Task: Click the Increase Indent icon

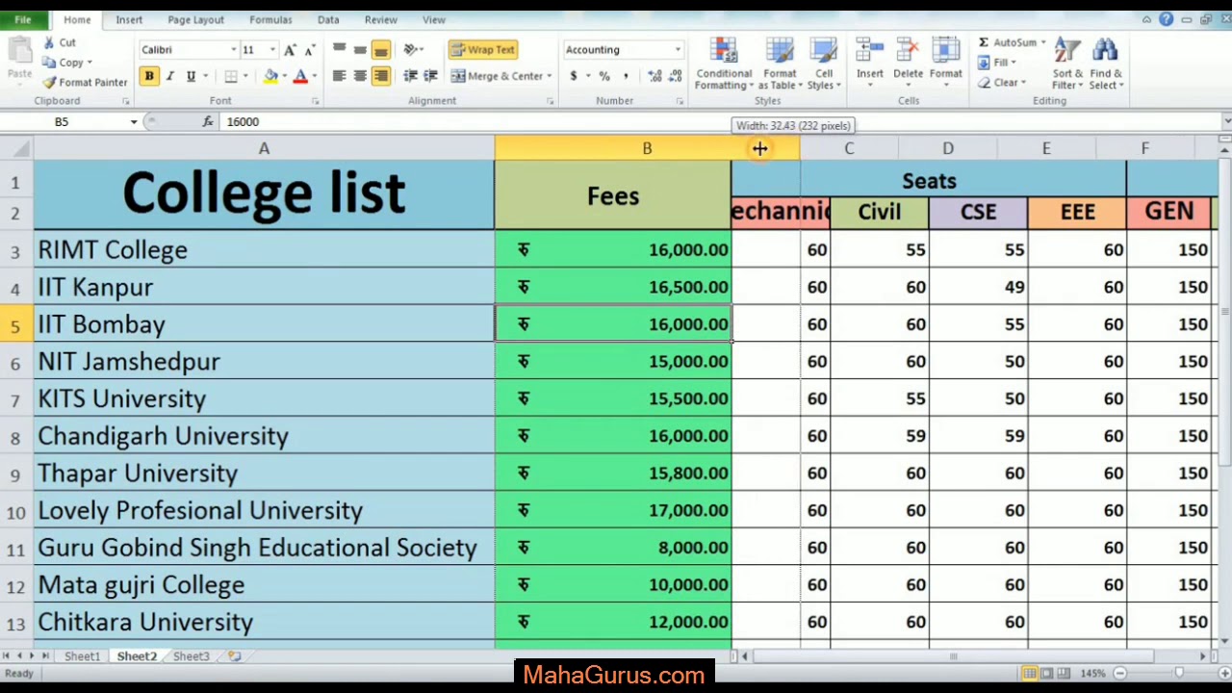Action: tap(430, 76)
